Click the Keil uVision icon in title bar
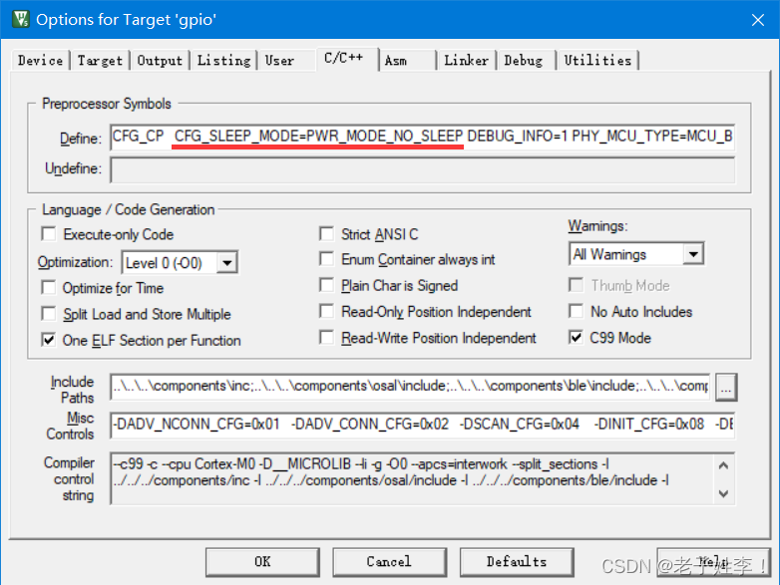This screenshot has width=780, height=585. tap(20, 19)
